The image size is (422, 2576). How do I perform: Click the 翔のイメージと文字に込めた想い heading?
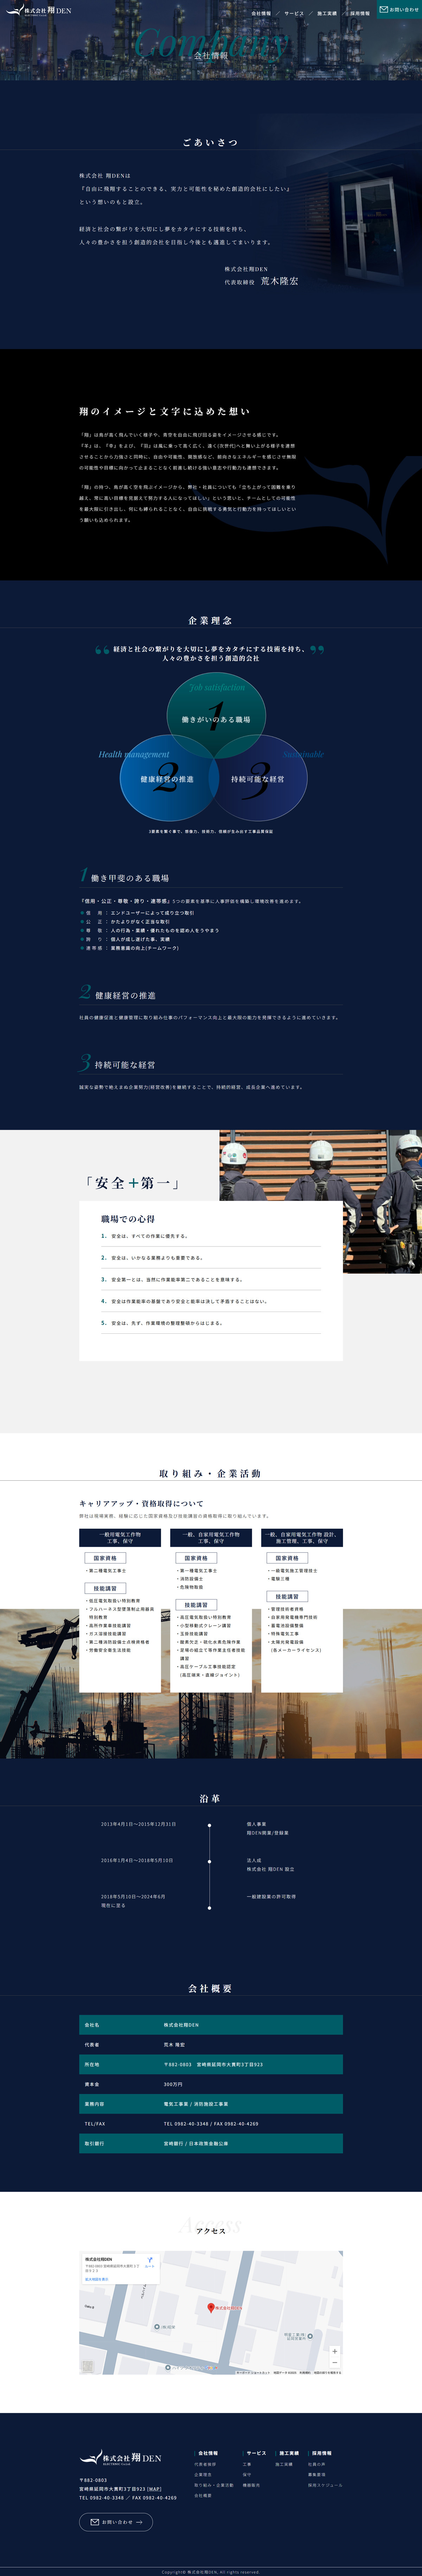click(165, 411)
